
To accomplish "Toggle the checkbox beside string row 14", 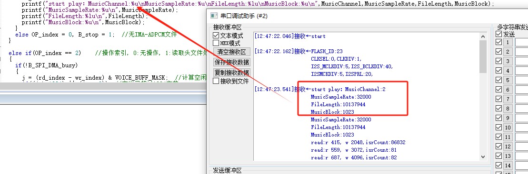I will click(498, 165).
